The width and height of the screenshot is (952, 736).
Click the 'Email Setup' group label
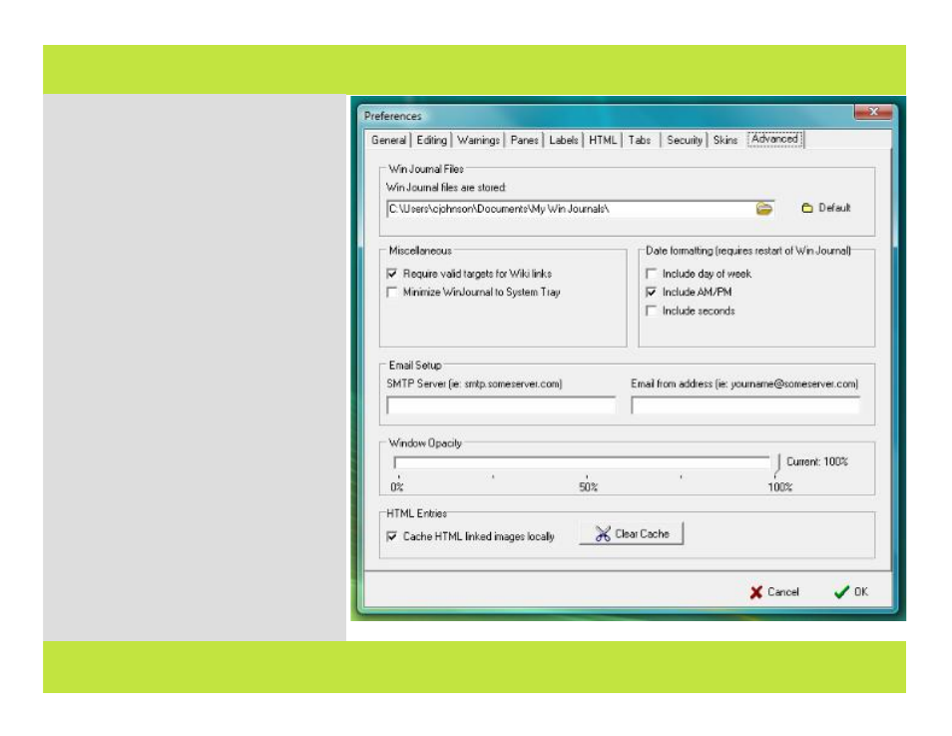click(x=415, y=366)
